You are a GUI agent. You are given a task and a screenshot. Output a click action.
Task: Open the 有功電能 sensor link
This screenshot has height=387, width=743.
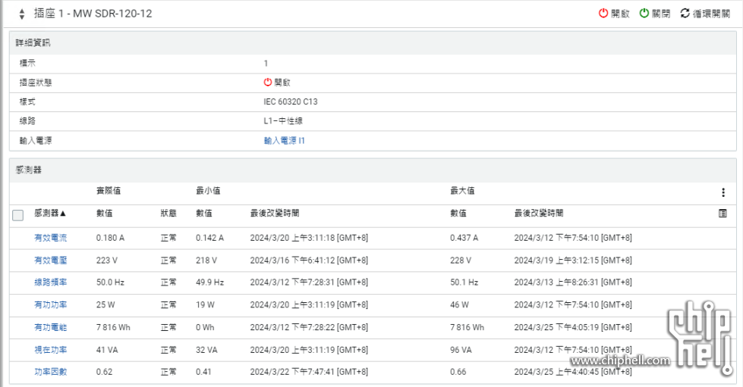click(51, 327)
